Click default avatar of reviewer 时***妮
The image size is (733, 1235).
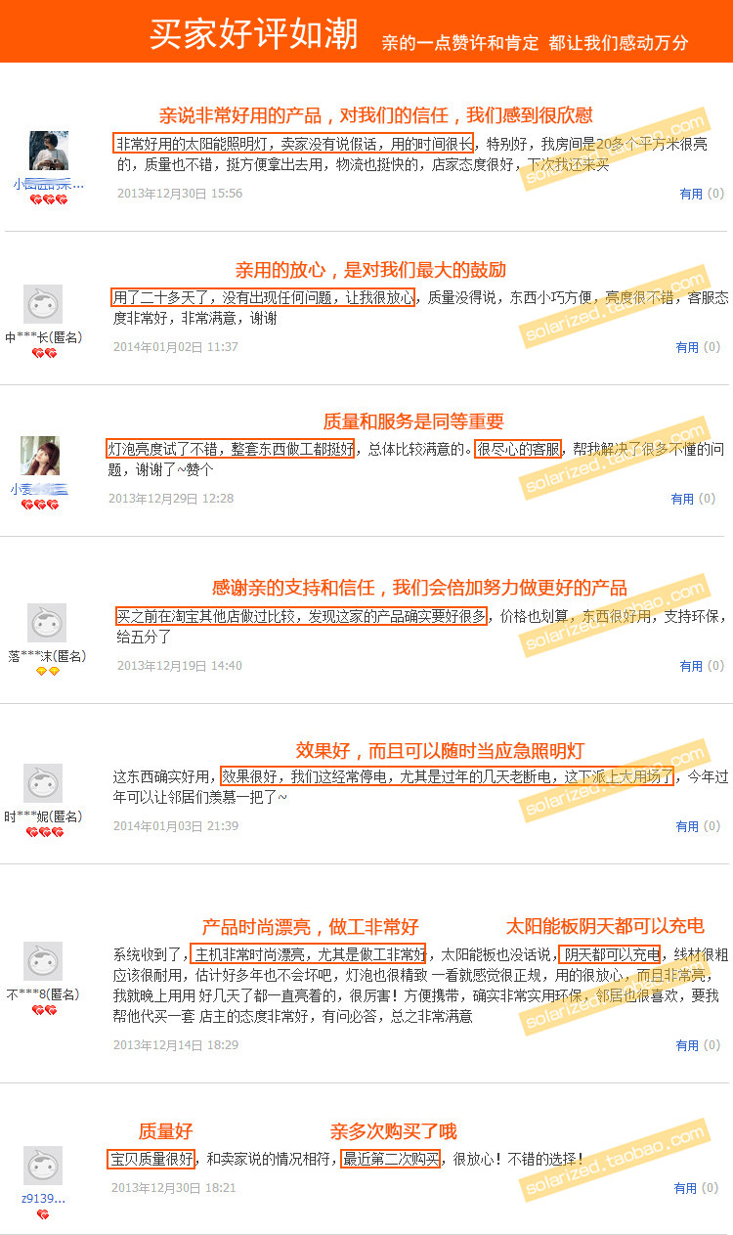43,783
